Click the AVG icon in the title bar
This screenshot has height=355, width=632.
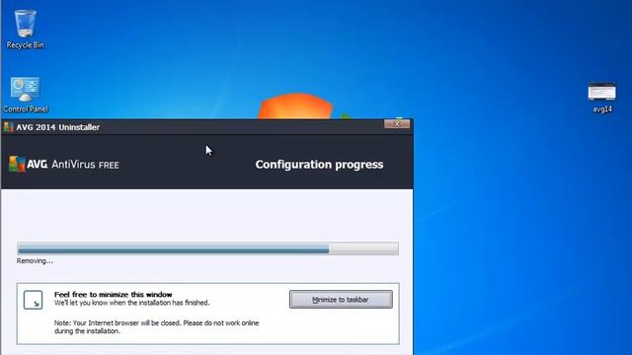coord(9,127)
